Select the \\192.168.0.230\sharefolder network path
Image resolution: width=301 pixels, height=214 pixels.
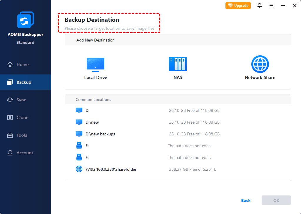click(x=111, y=169)
